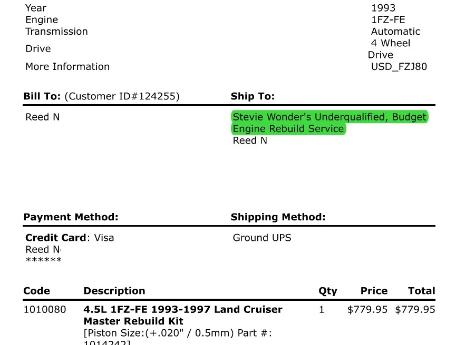Select the Ship To heading

(x=253, y=96)
